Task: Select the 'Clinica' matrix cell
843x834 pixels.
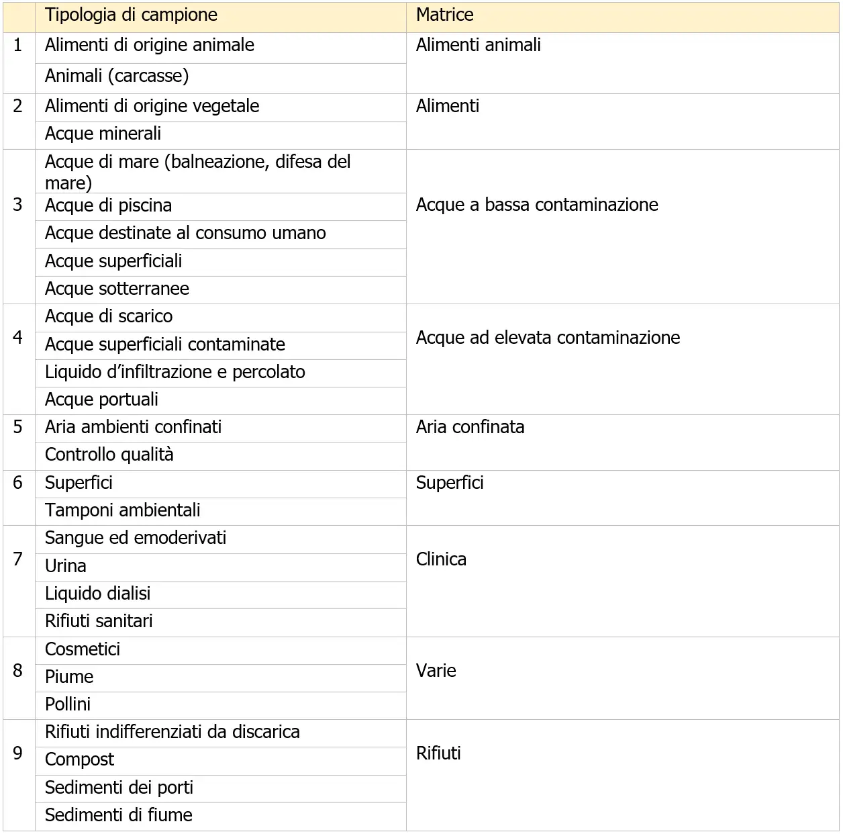Action: (x=623, y=582)
